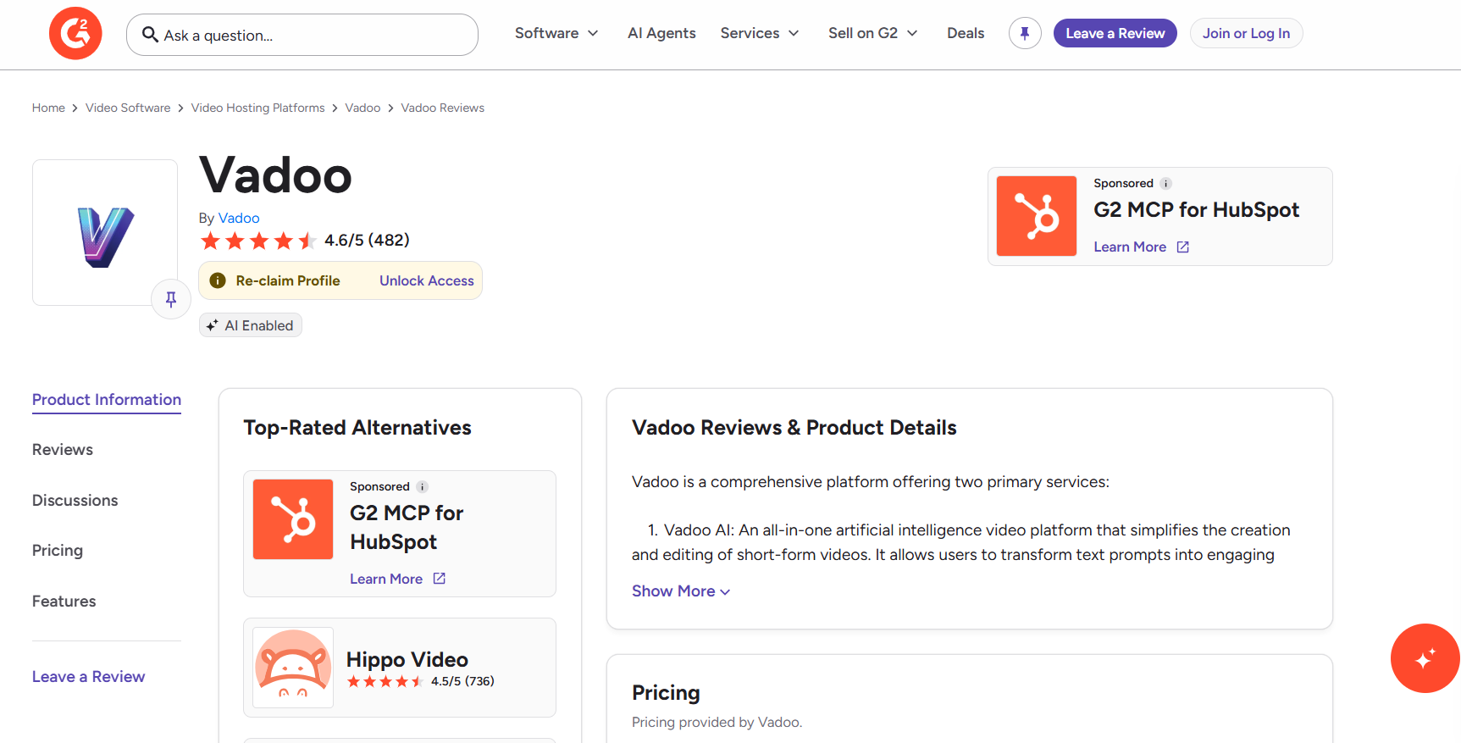Screen dimensions: 1461x743
Task: Click HubSpot logo in Top-Rated Alternatives
Action: coord(293,519)
